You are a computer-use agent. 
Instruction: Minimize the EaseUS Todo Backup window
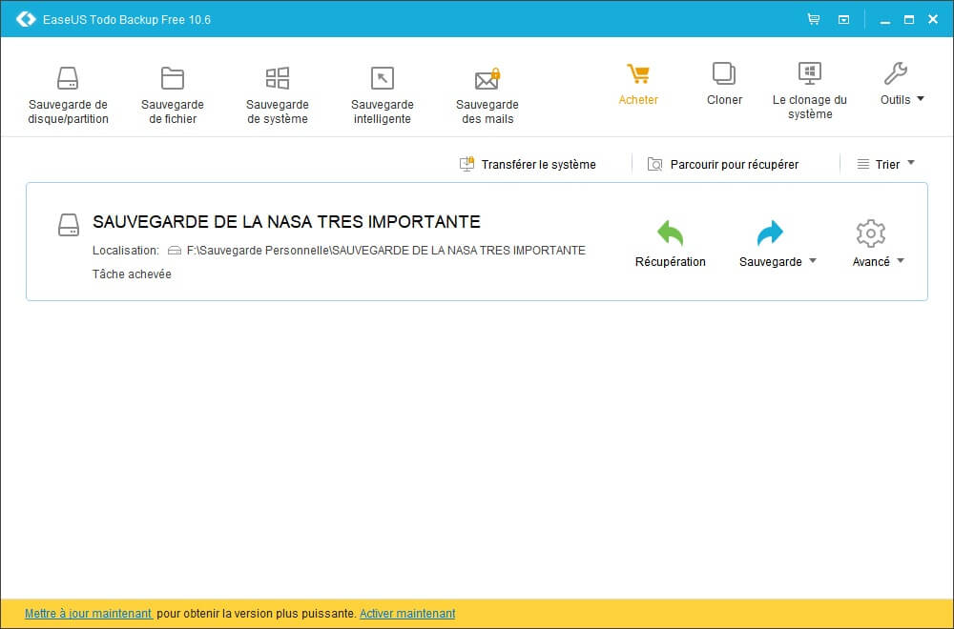(x=885, y=21)
